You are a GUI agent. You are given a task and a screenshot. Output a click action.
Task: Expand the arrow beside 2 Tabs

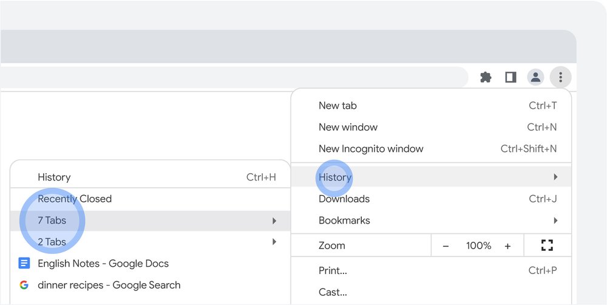click(274, 242)
